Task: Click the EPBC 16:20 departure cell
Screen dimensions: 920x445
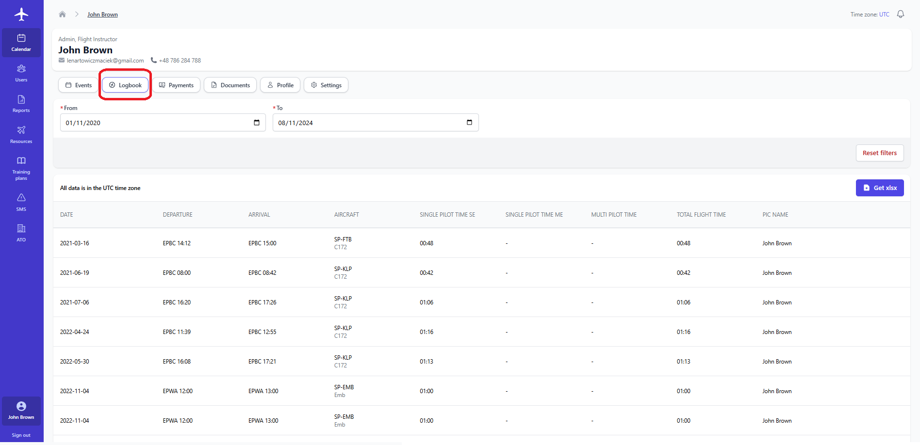Action: tap(177, 302)
